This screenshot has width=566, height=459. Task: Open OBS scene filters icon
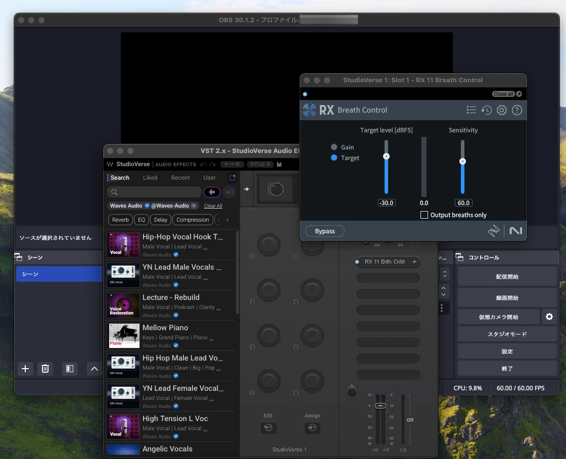[x=70, y=369]
